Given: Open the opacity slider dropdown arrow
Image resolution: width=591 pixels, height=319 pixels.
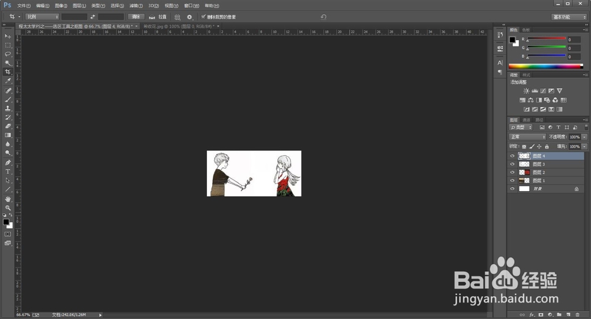Looking at the screenshot, I should pyautogui.click(x=584, y=137).
